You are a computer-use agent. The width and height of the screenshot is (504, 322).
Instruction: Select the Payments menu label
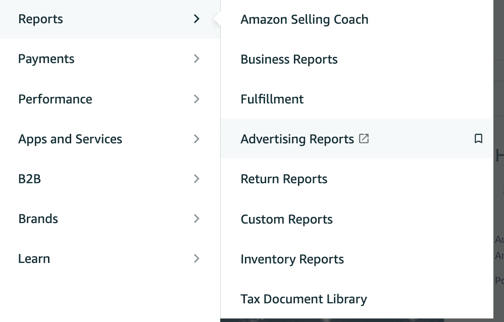[x=46, y=59]
